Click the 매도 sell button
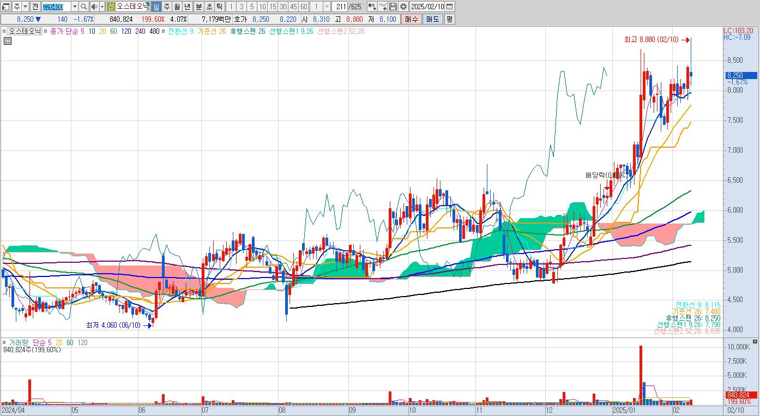The height and width of the screenshot is (416, 760). click(432, 19)
